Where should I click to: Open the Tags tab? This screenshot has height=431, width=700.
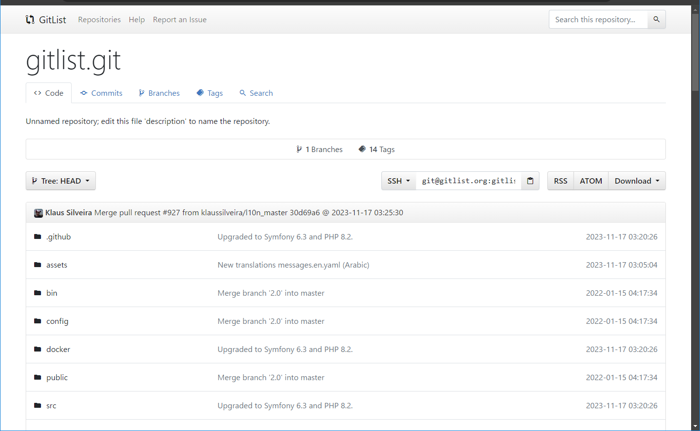pyautogui.click(x=210, y=93)
